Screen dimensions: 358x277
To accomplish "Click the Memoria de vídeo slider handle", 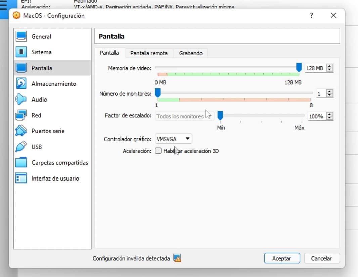I will tap(299, 68).
